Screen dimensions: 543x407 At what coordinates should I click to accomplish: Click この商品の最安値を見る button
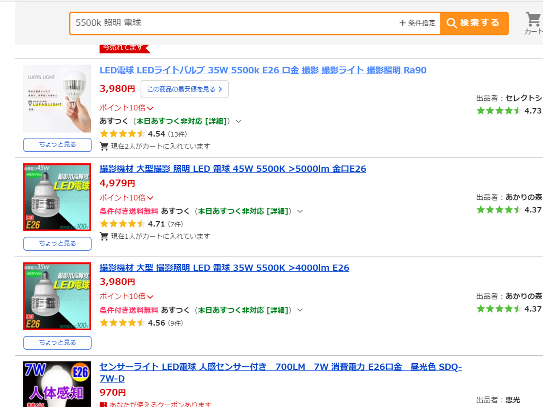pos(185,89)
